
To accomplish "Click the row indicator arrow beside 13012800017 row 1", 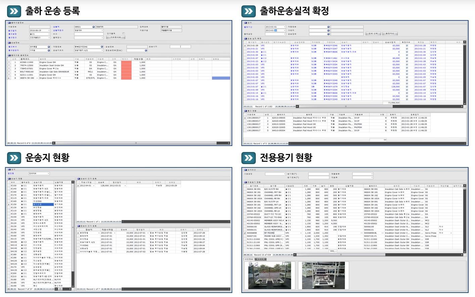I will click(245, 118).
